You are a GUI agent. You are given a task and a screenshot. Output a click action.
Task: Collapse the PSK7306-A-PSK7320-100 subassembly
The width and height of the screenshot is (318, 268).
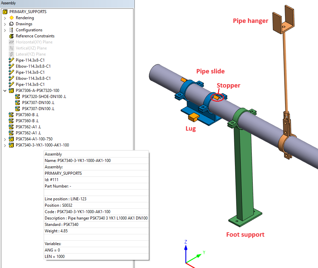(x=5, y=91)
